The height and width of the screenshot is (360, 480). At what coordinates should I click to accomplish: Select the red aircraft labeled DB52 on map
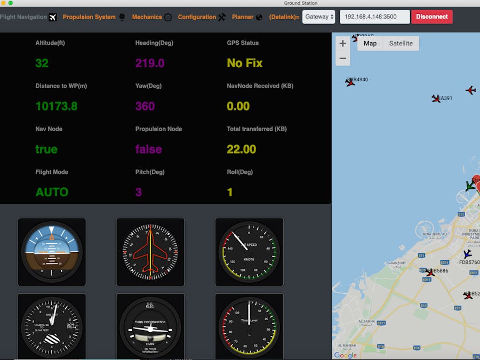tap(467, 295)
